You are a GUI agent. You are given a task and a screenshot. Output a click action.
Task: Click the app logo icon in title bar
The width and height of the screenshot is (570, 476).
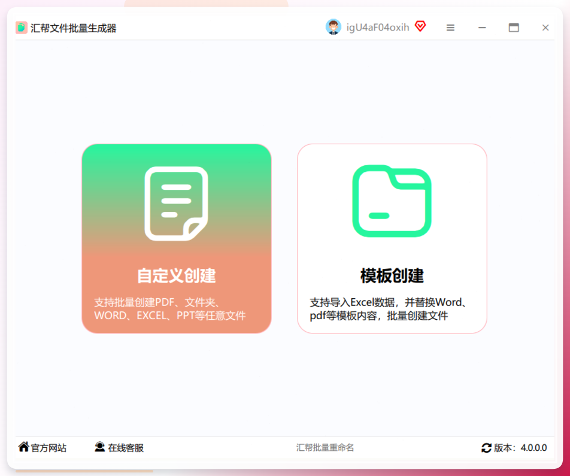(x=22, y=28)
